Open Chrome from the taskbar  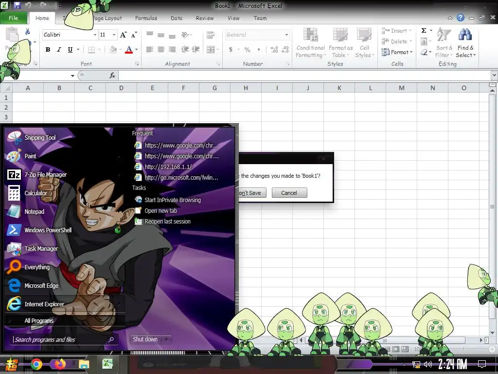[x=36, y=364]
